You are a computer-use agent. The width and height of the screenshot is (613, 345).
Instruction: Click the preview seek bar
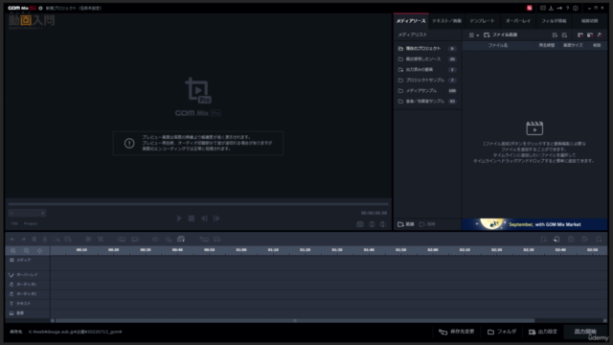[x=198, y=204]
